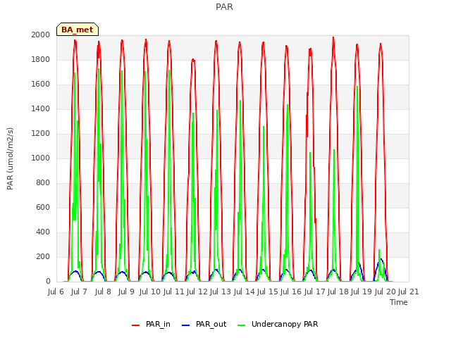
Task: Click the Jul 8 x-axis label
Action: click(x=103, y=292)
